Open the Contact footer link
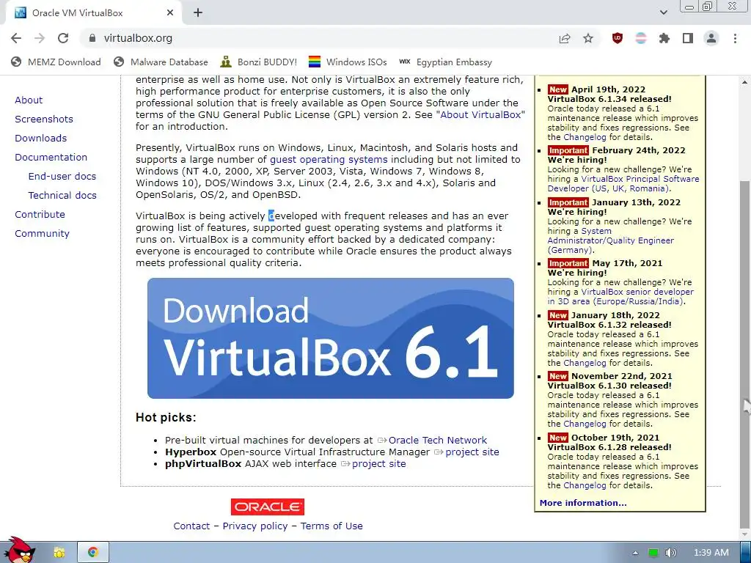 coord(191,526)
